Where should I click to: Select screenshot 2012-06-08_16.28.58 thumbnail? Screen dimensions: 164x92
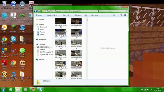tap(61, 23)
